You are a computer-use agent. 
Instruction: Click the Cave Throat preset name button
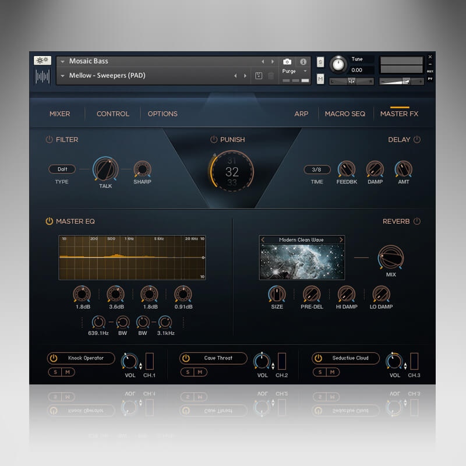220,358
